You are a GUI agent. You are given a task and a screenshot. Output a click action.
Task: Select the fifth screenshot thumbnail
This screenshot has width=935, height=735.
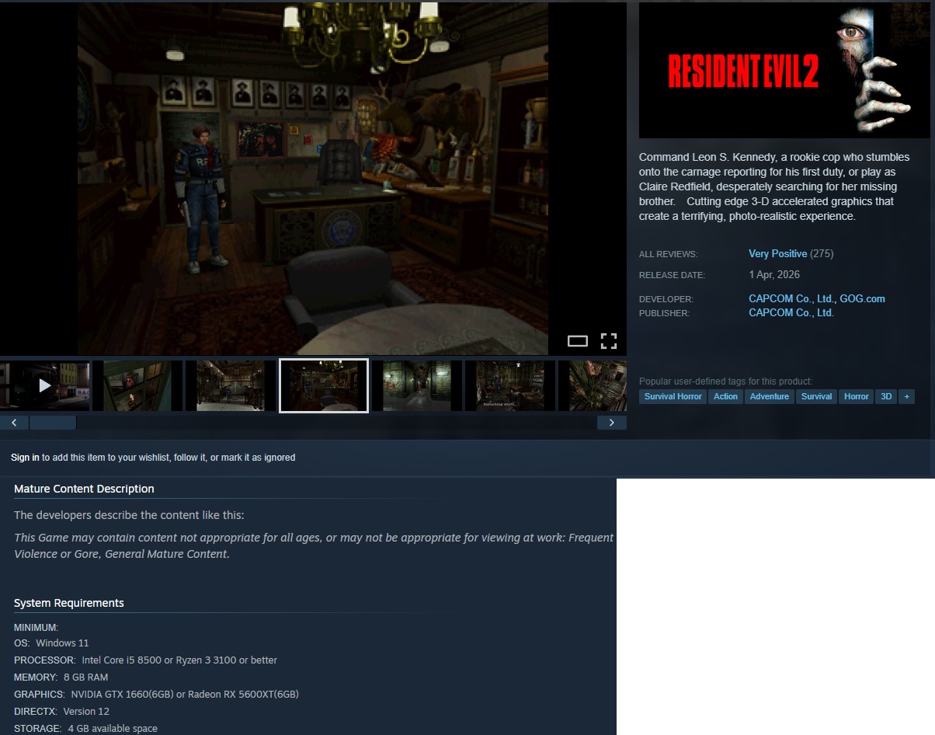point(417,385)
